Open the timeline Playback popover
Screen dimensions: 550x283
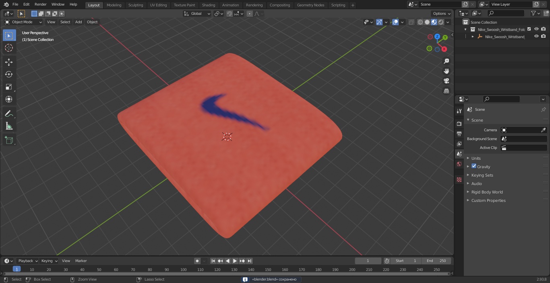pos(27,261)
